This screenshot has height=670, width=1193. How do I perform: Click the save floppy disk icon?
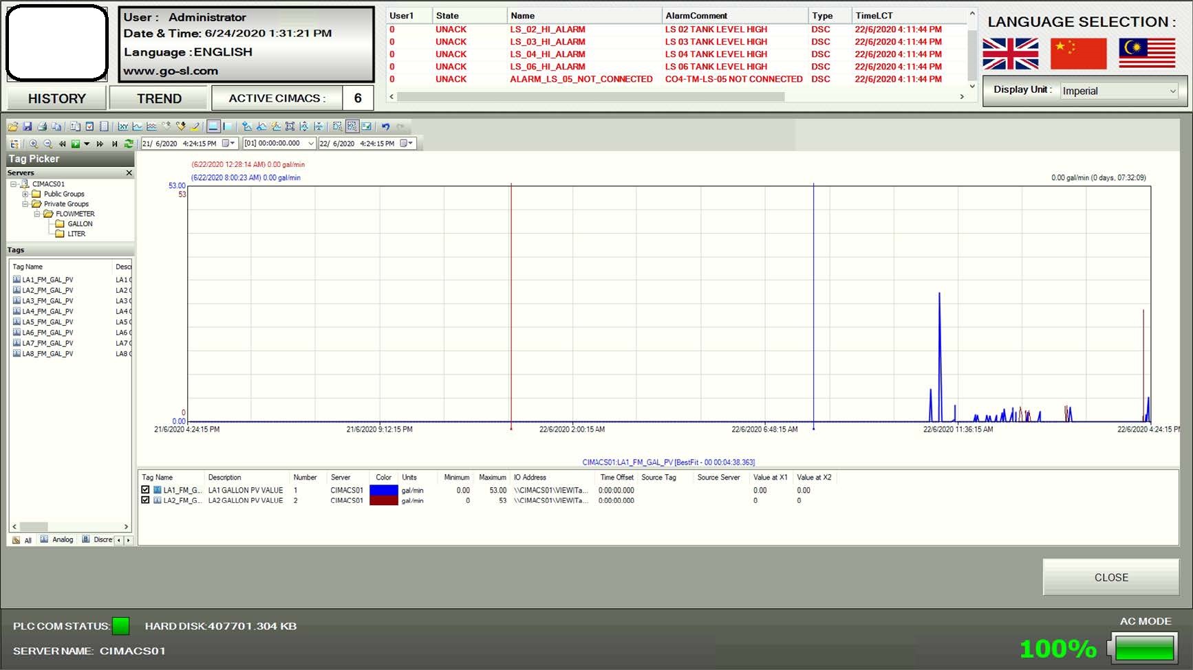click(28, 126)
